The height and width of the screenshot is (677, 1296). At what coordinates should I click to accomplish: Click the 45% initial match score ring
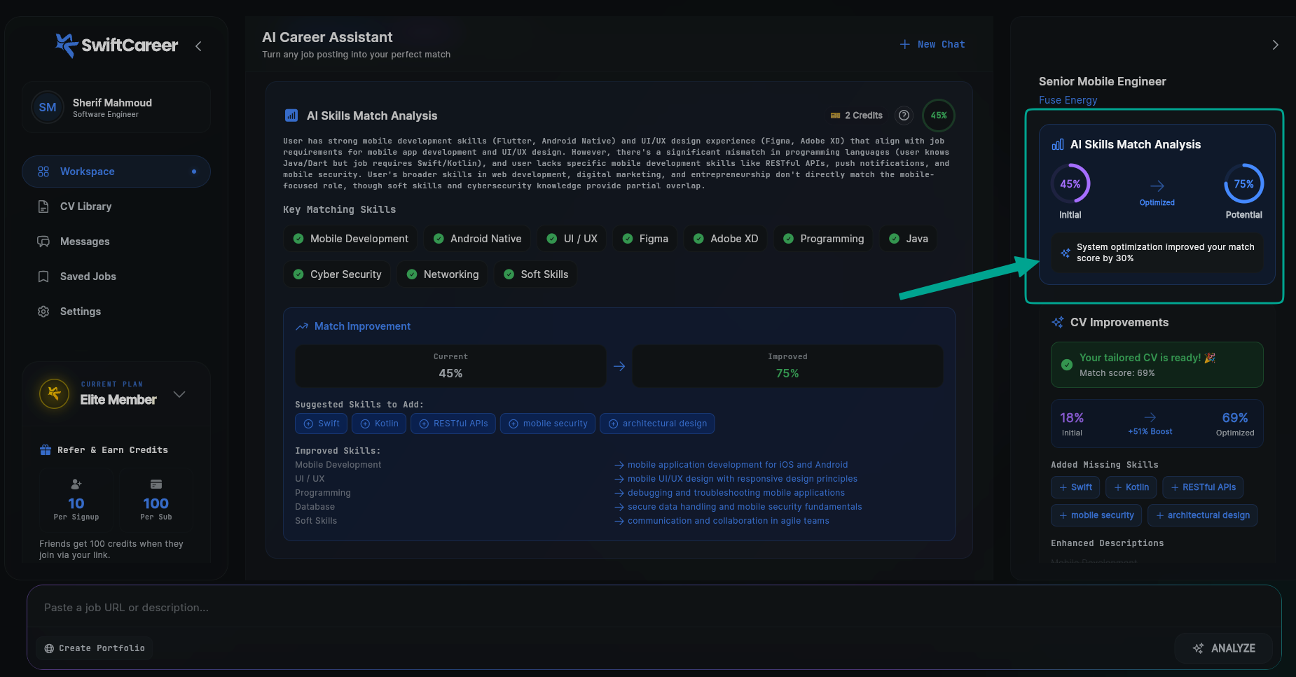(1070, 183)
